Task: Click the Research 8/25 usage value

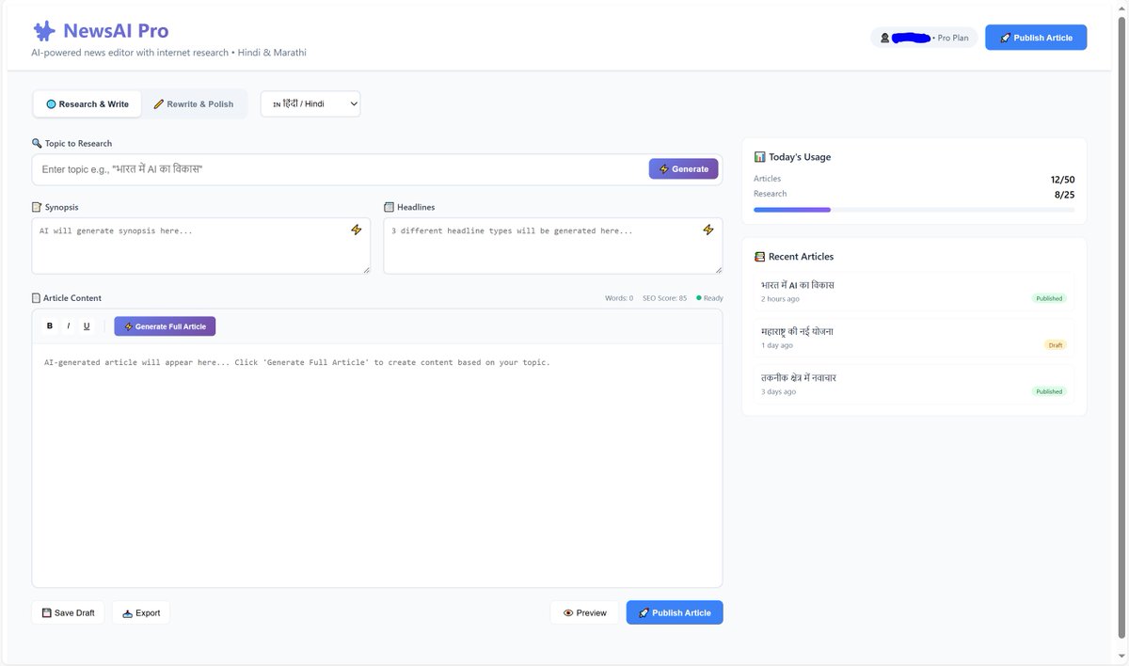Action: 1064,194
